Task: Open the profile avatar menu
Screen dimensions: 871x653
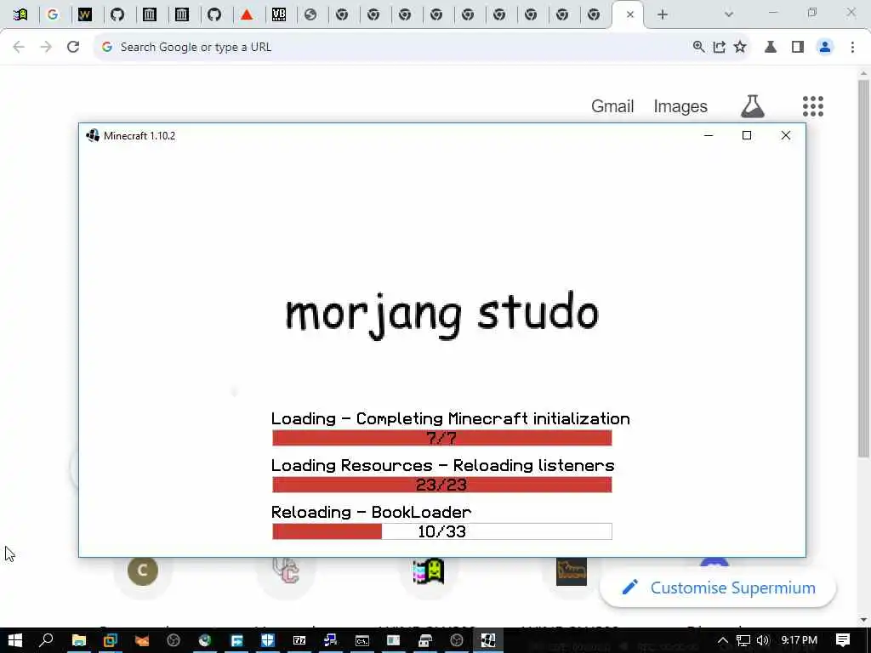Action: (x=825, y=48)
